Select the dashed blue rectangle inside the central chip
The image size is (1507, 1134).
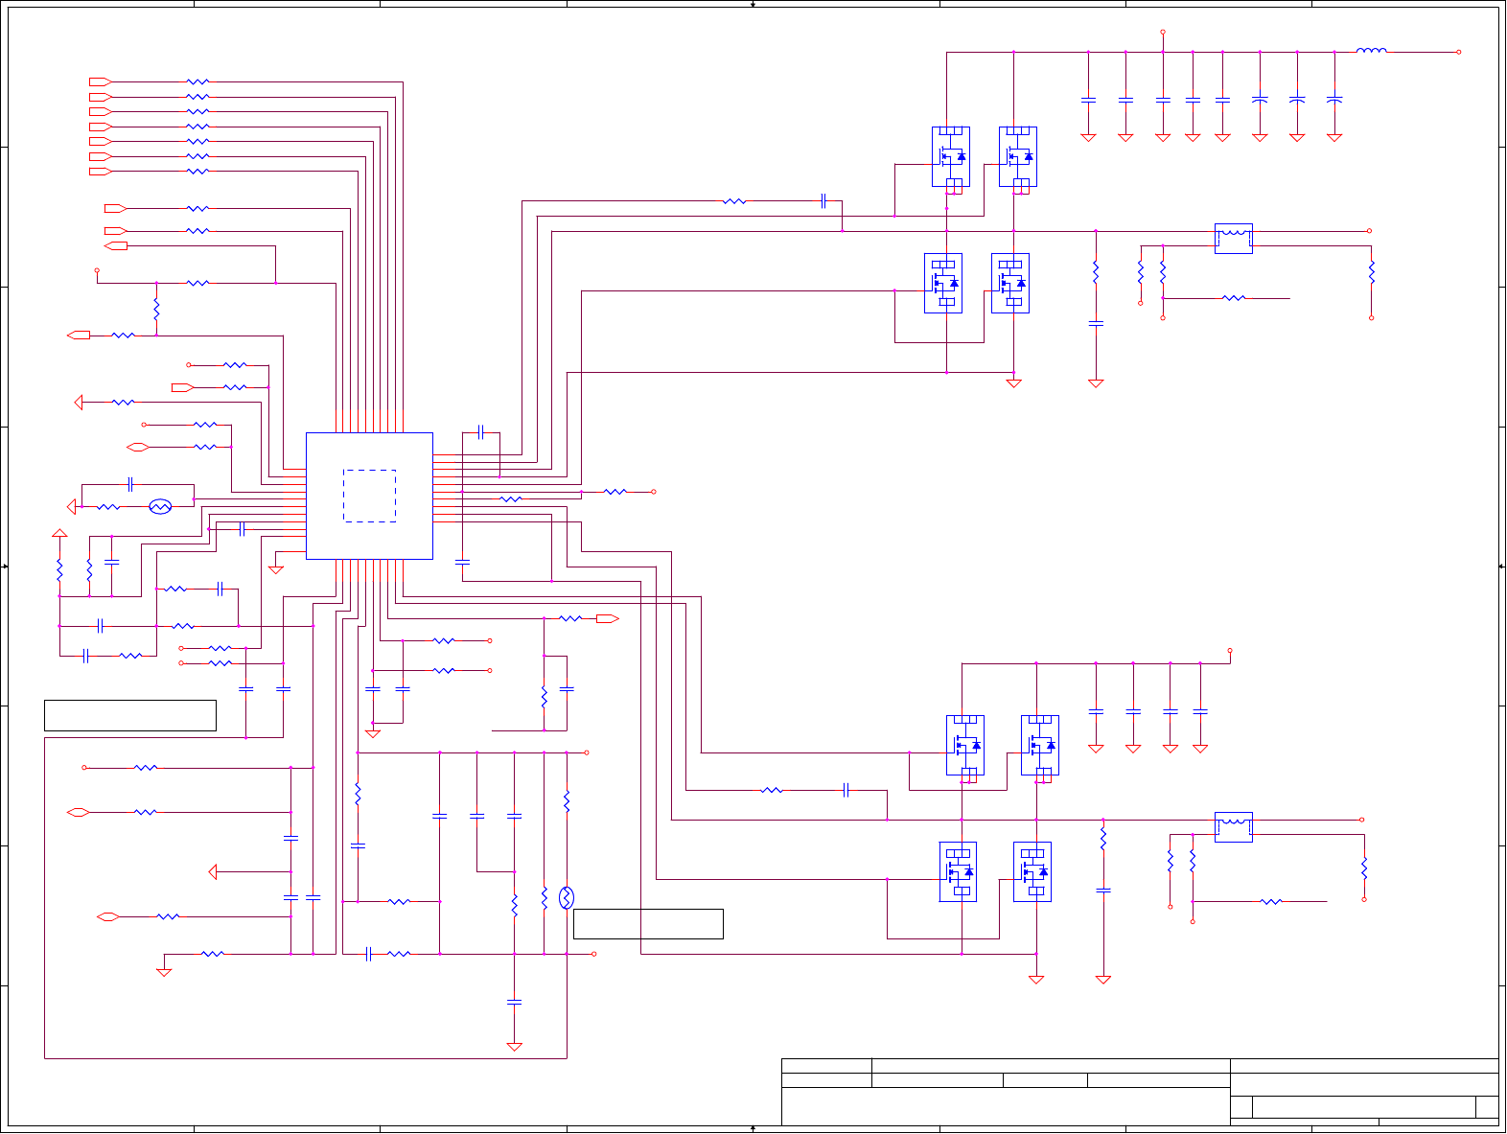tap(369, 496)
